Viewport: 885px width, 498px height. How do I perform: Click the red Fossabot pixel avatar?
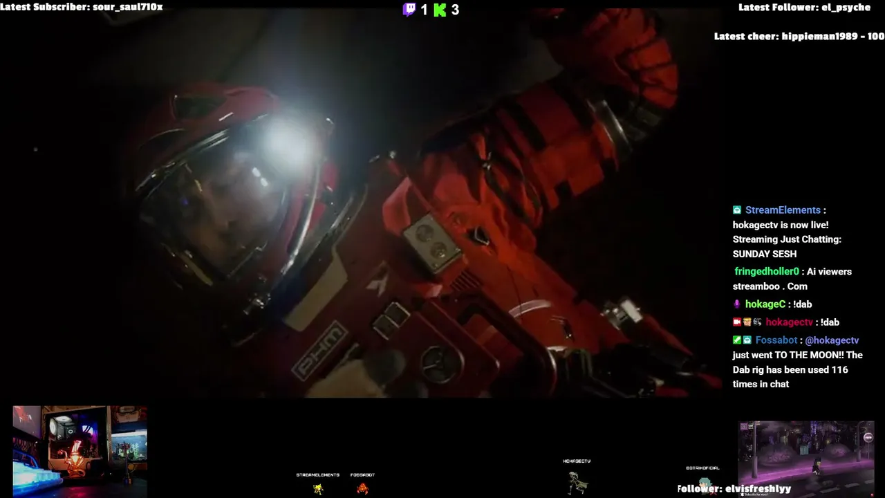362,488
